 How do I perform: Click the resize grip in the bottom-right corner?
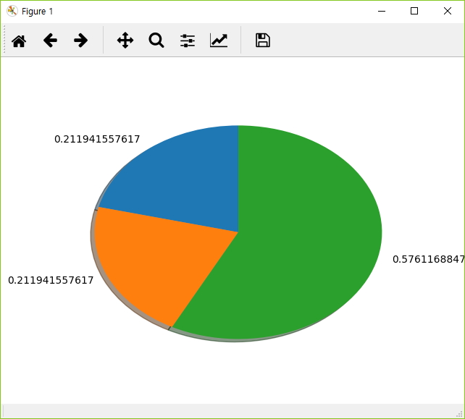click(x=459, y=413)
